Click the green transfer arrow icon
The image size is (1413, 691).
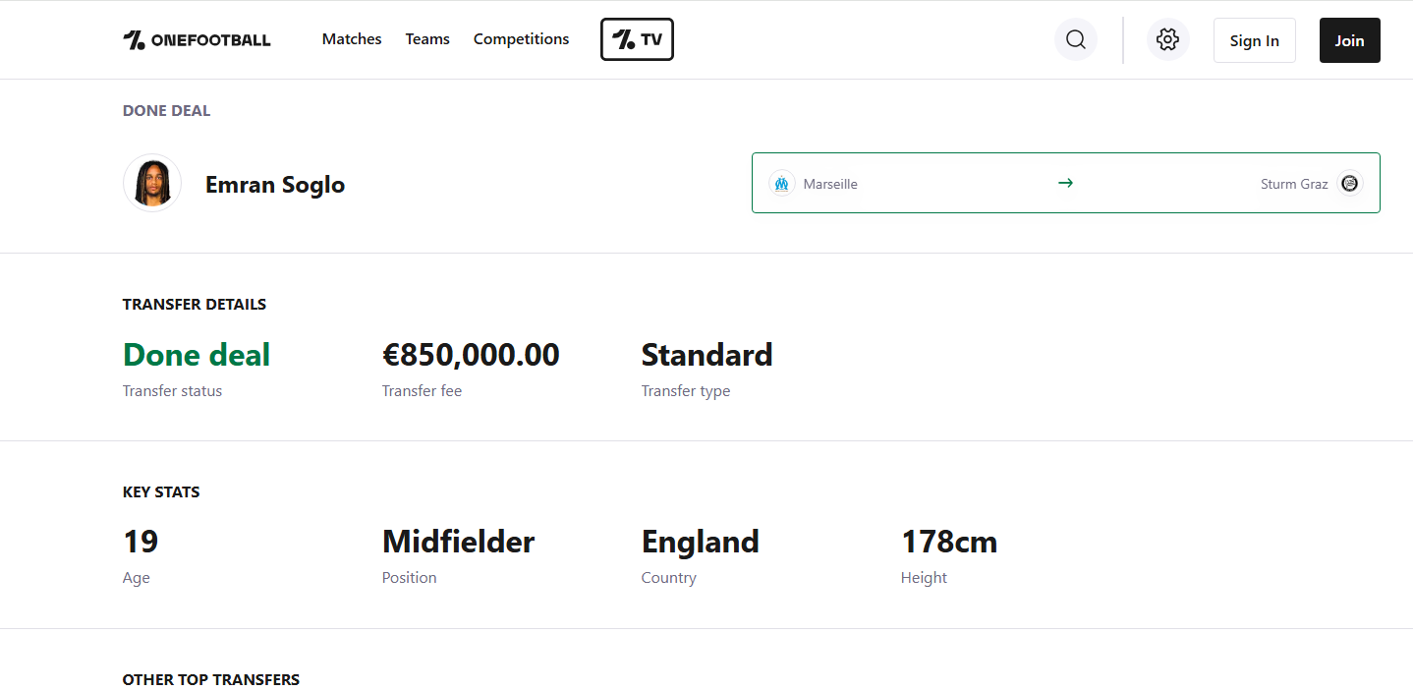coord(1065,183)
